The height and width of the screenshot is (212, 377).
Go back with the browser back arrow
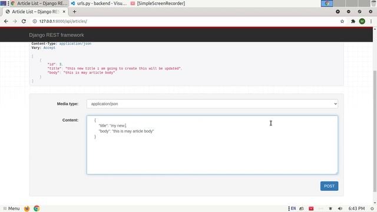point(6,21)
